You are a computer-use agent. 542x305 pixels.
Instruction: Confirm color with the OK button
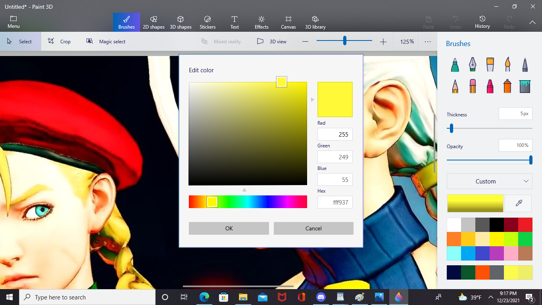point(229,228)
